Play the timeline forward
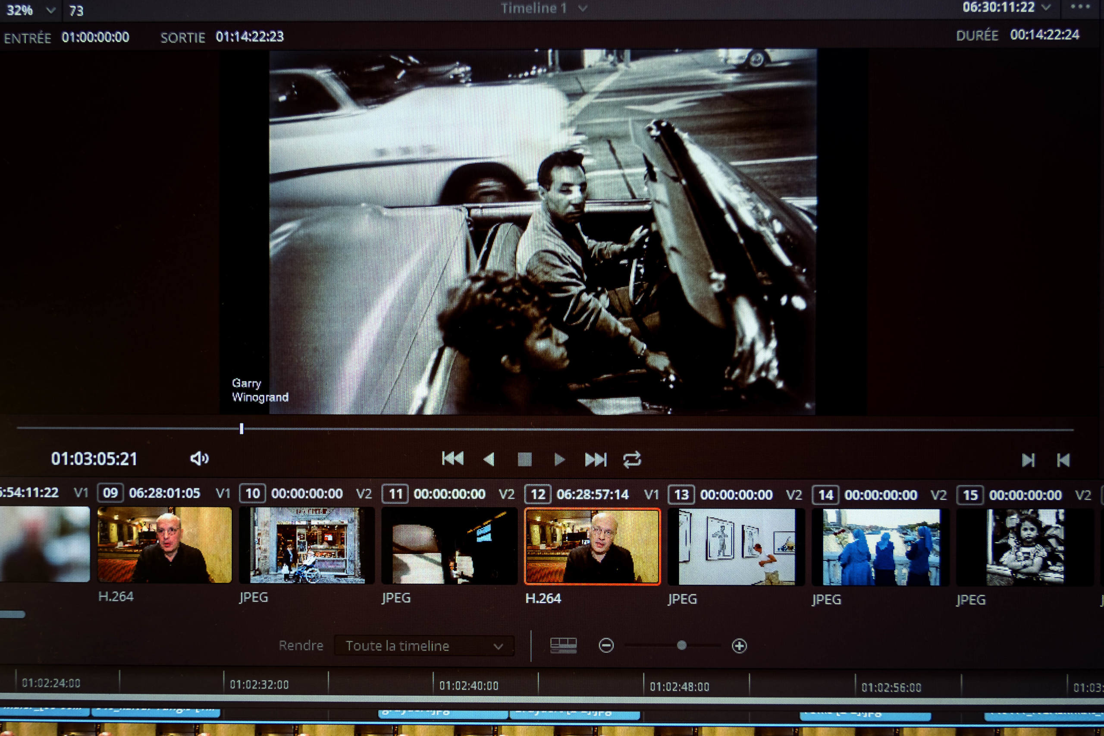 (559, 459)
